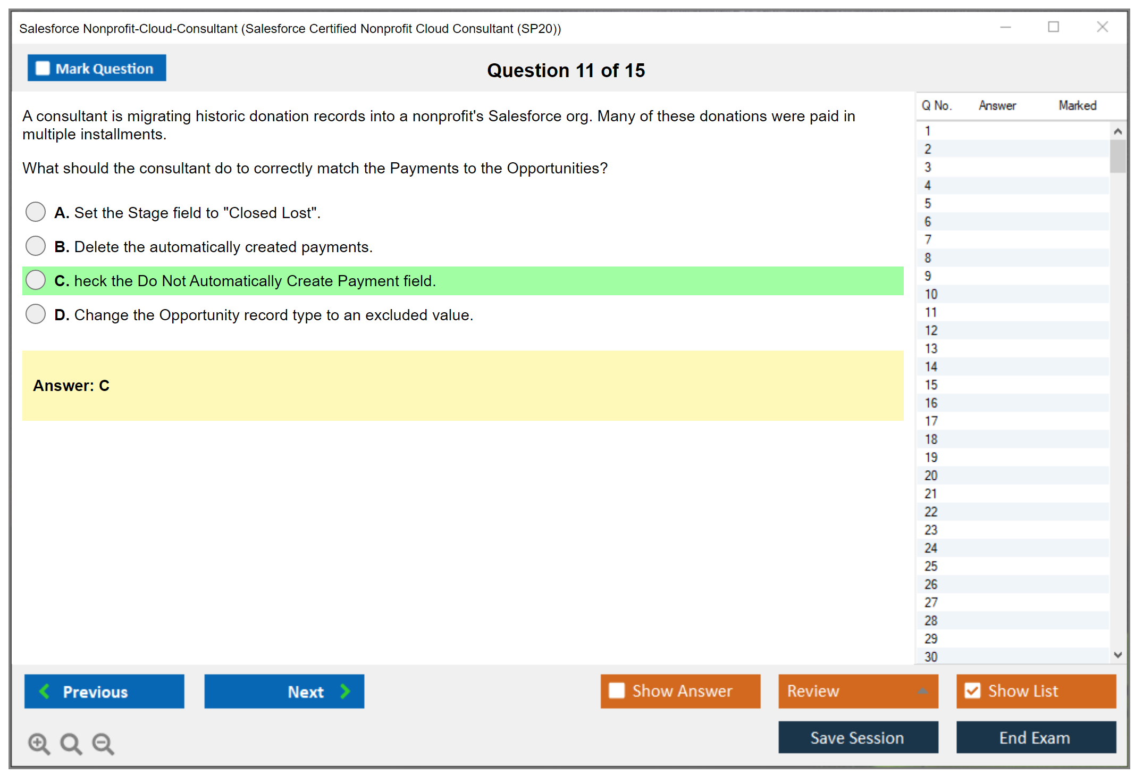This screenshot has height=782, width=1143.
Task: Uncheck the Show List checkbox
Action: coord(972,691)
